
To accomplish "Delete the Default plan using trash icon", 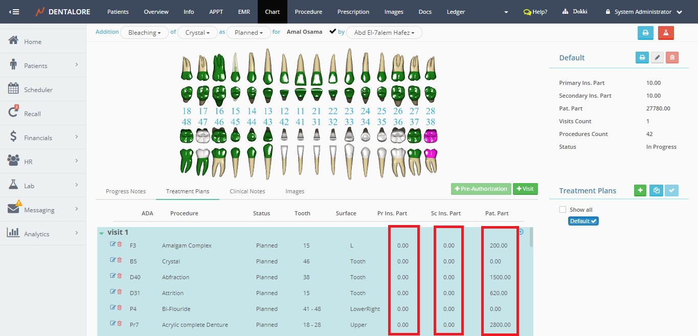I will [x=672, y=58].
